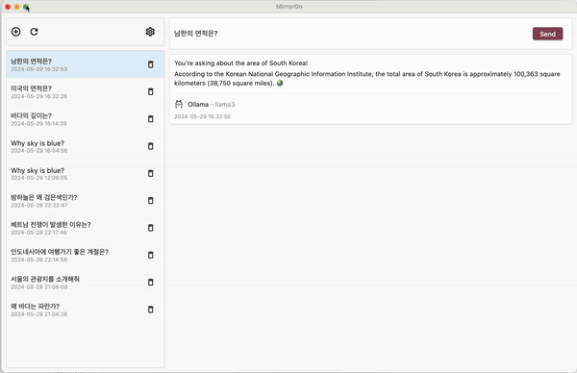Delete the '미국의 면적은?' conversation
The image size is (577, 373).
(151, 91)
